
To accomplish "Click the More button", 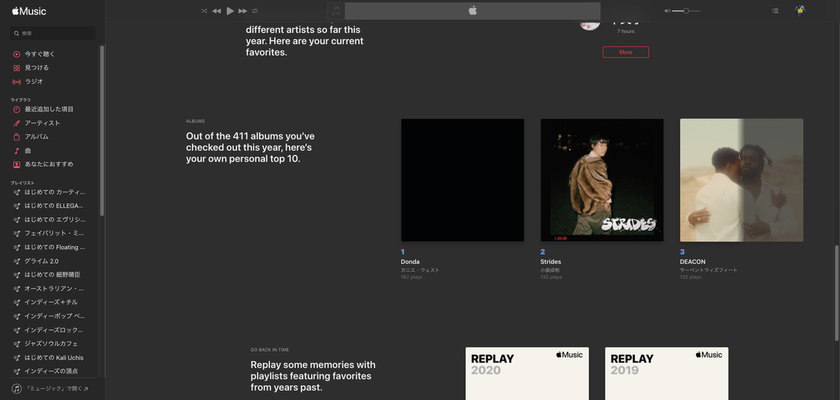I will pos(626,52).
